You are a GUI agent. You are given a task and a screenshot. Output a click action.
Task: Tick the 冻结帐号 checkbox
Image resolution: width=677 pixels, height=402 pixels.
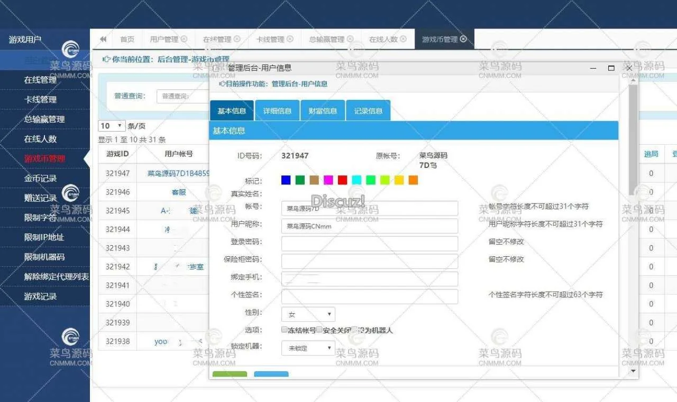tap(285, 330)
